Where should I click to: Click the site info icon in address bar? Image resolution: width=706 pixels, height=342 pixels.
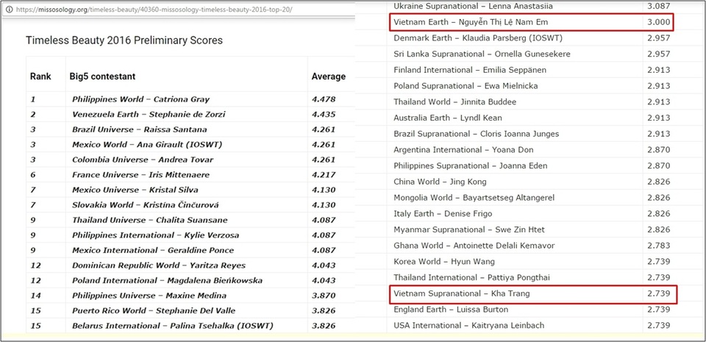10,9
